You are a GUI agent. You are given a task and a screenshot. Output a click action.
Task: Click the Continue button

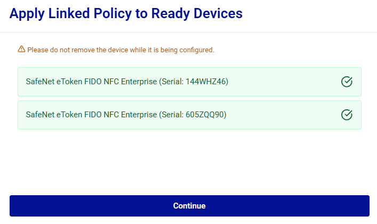point(189,206)
